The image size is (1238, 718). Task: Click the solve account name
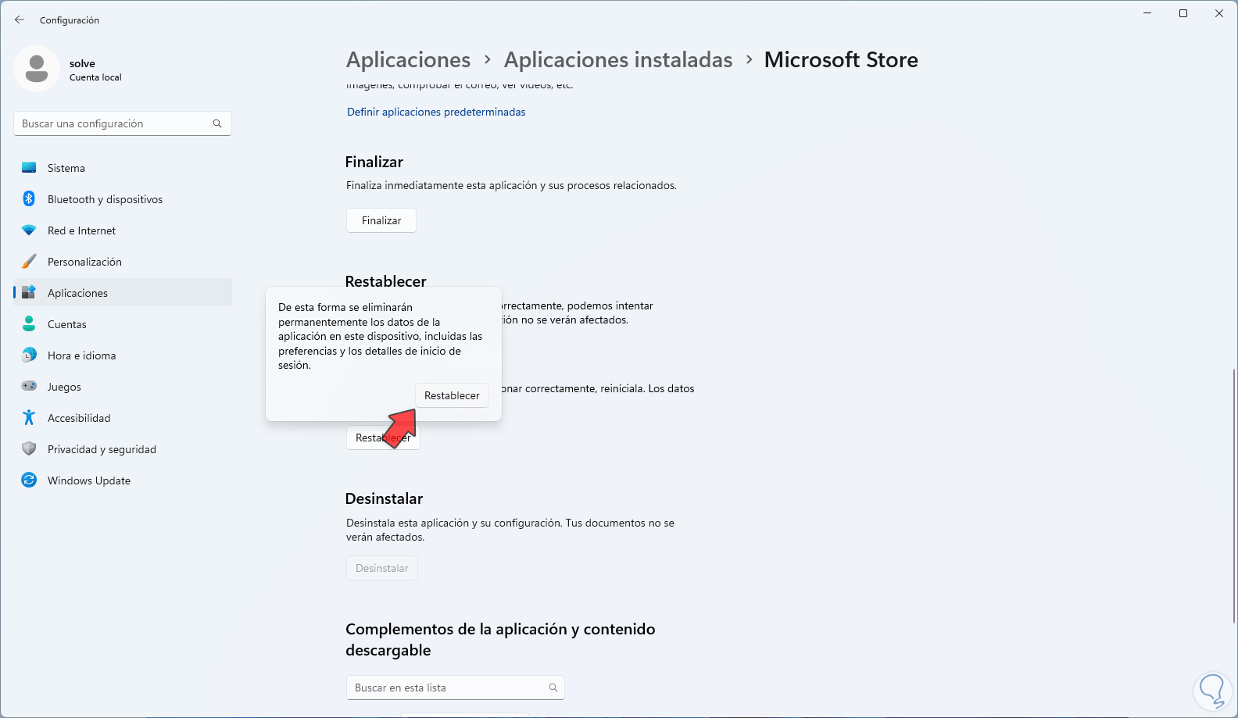pyautogui.click(x=82, y=63)
